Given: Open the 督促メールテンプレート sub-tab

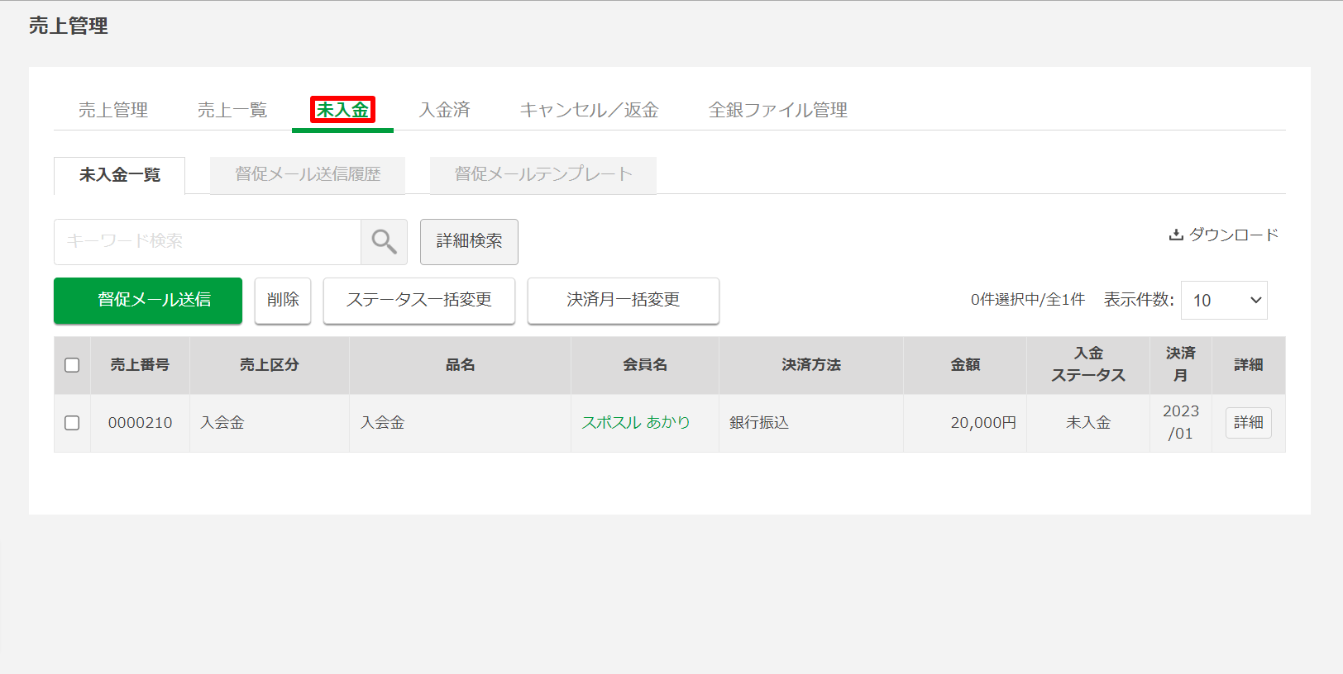Looking at the screenshot, I should pos(543,175).
